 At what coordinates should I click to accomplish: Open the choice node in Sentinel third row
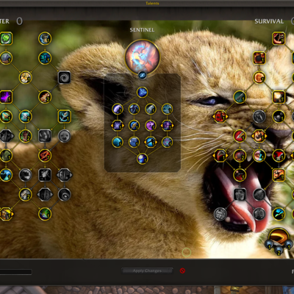(151, 143)
